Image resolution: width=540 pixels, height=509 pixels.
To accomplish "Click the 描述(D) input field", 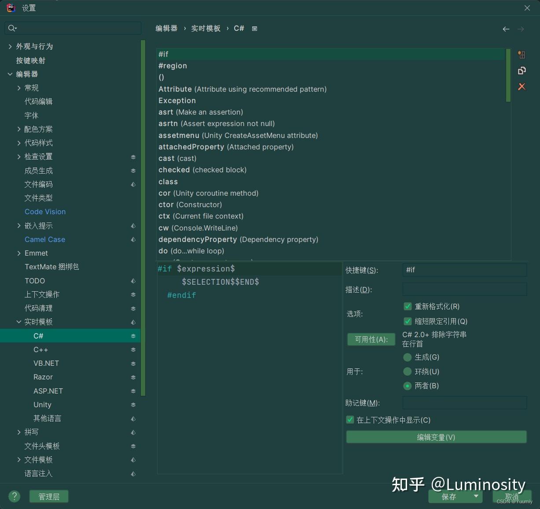I will click(x=464, y=289).
